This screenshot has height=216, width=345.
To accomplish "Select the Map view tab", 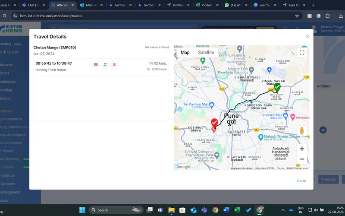I will [x=185, y=52].
